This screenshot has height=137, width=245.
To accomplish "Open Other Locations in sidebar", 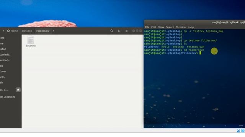I will coord(8,97).
